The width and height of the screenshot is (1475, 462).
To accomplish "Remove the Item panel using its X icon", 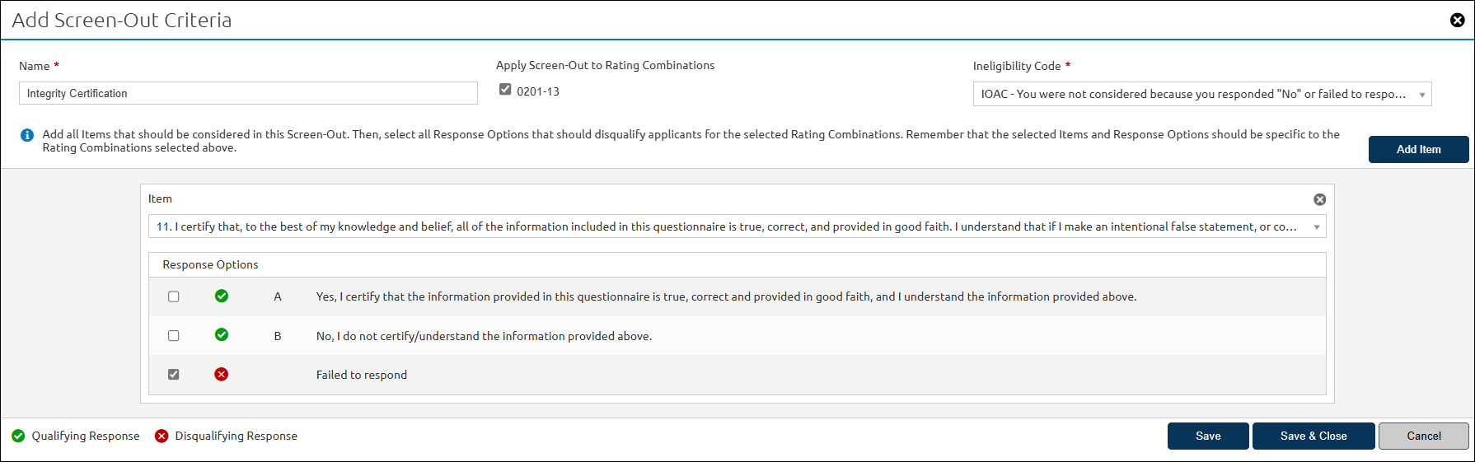I will pos(1319,199).
